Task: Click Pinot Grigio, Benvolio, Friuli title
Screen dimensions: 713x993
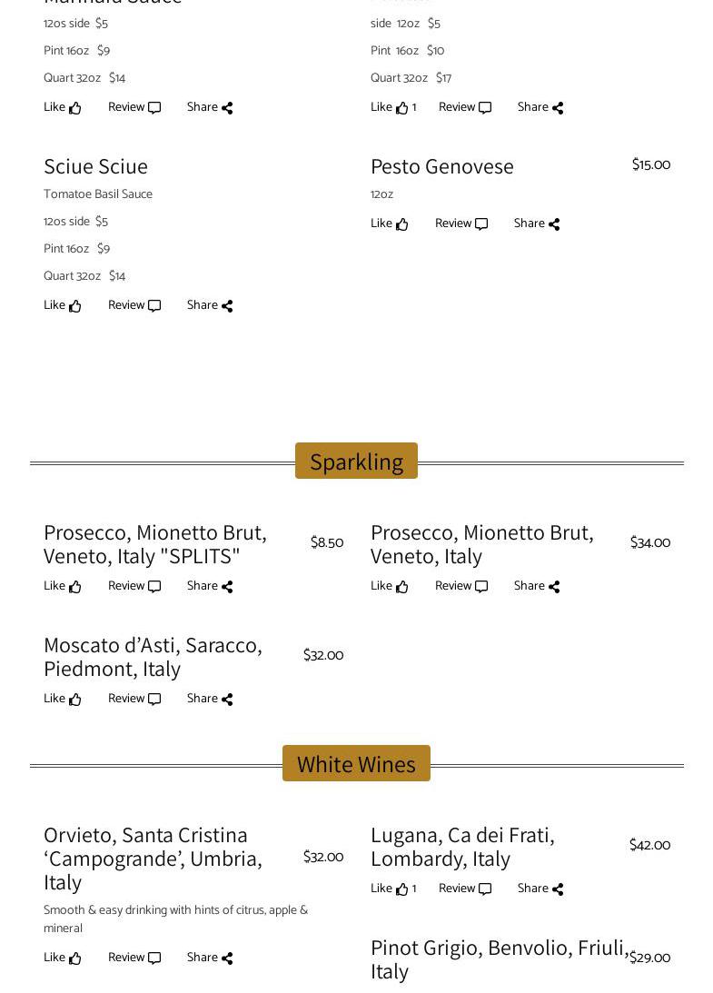Action: (x=499, y=958)
